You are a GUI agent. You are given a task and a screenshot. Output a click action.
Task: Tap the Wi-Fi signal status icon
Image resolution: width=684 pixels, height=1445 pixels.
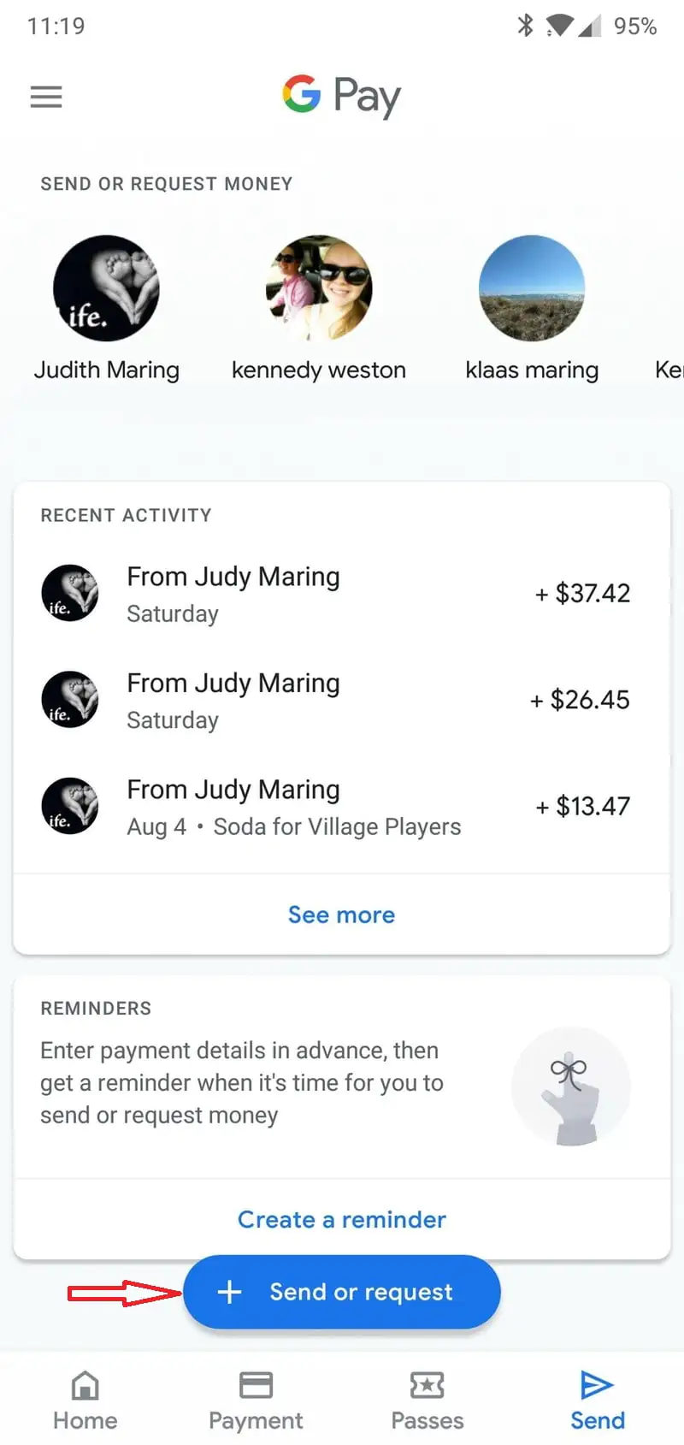(559, 26)
